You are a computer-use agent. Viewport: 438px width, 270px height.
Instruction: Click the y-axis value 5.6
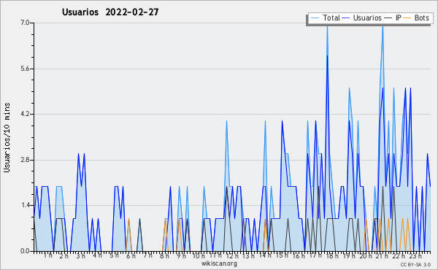point(25,69)
